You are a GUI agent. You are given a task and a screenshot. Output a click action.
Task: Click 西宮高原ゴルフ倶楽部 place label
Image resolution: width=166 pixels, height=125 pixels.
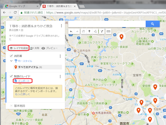pos(91,103)
